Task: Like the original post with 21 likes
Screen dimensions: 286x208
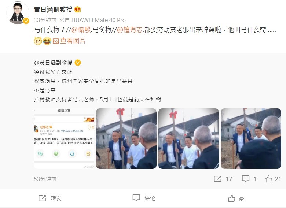Action: (268, 179)
